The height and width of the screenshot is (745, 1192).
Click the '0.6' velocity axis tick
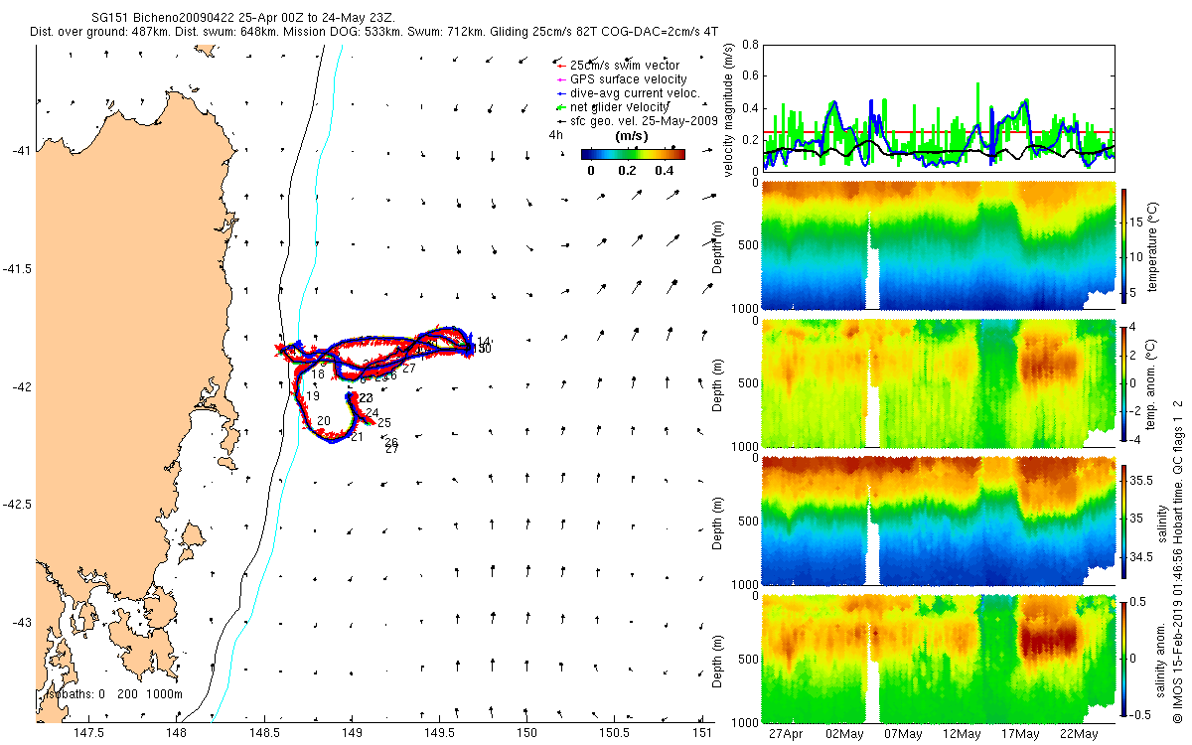(750, 76)
